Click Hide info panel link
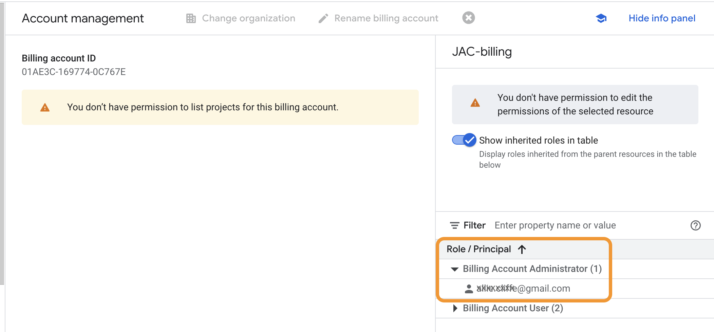This screenshot has width=714, height=332. click(662, 18)
